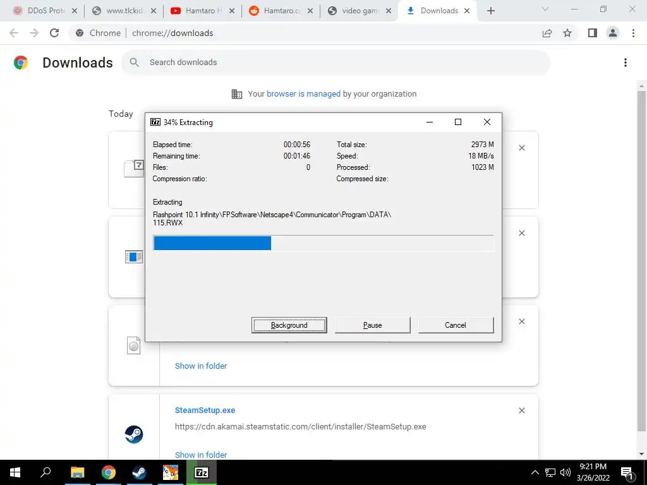The image size is (647, 485).
Task: Open the tab search dropdown chevron
Action: (x=545, y=9)
